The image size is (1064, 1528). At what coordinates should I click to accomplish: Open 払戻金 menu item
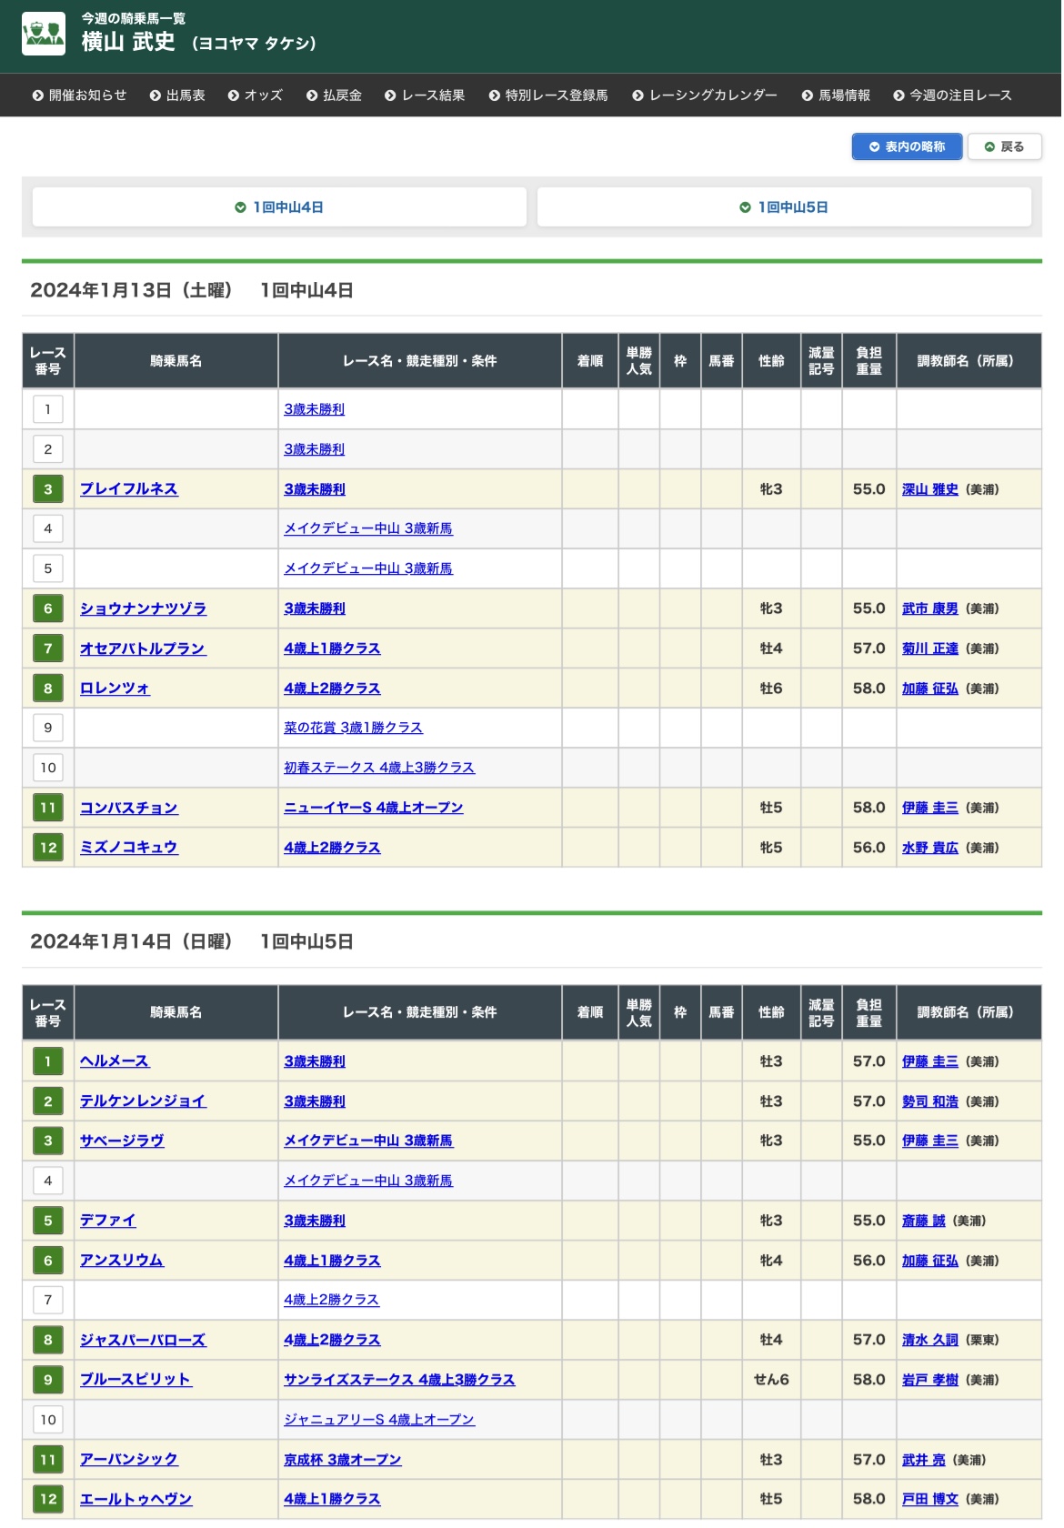(x=334, y=95)
